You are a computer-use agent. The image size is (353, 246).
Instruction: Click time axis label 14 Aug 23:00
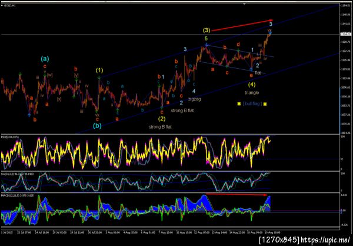(x=237, y=232)
